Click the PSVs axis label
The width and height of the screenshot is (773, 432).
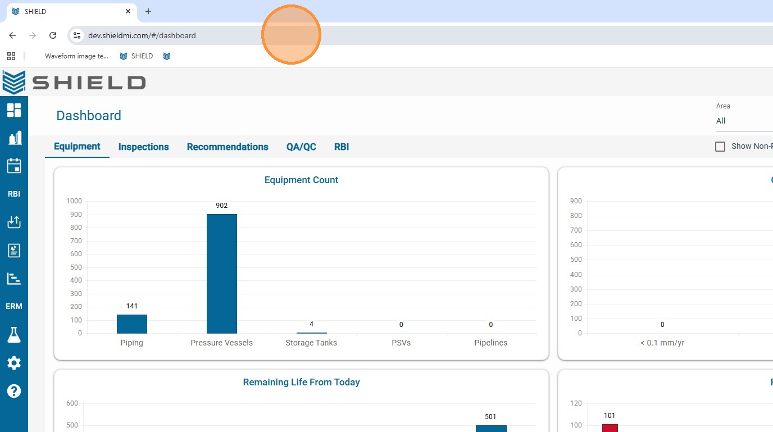click(401, 343)
